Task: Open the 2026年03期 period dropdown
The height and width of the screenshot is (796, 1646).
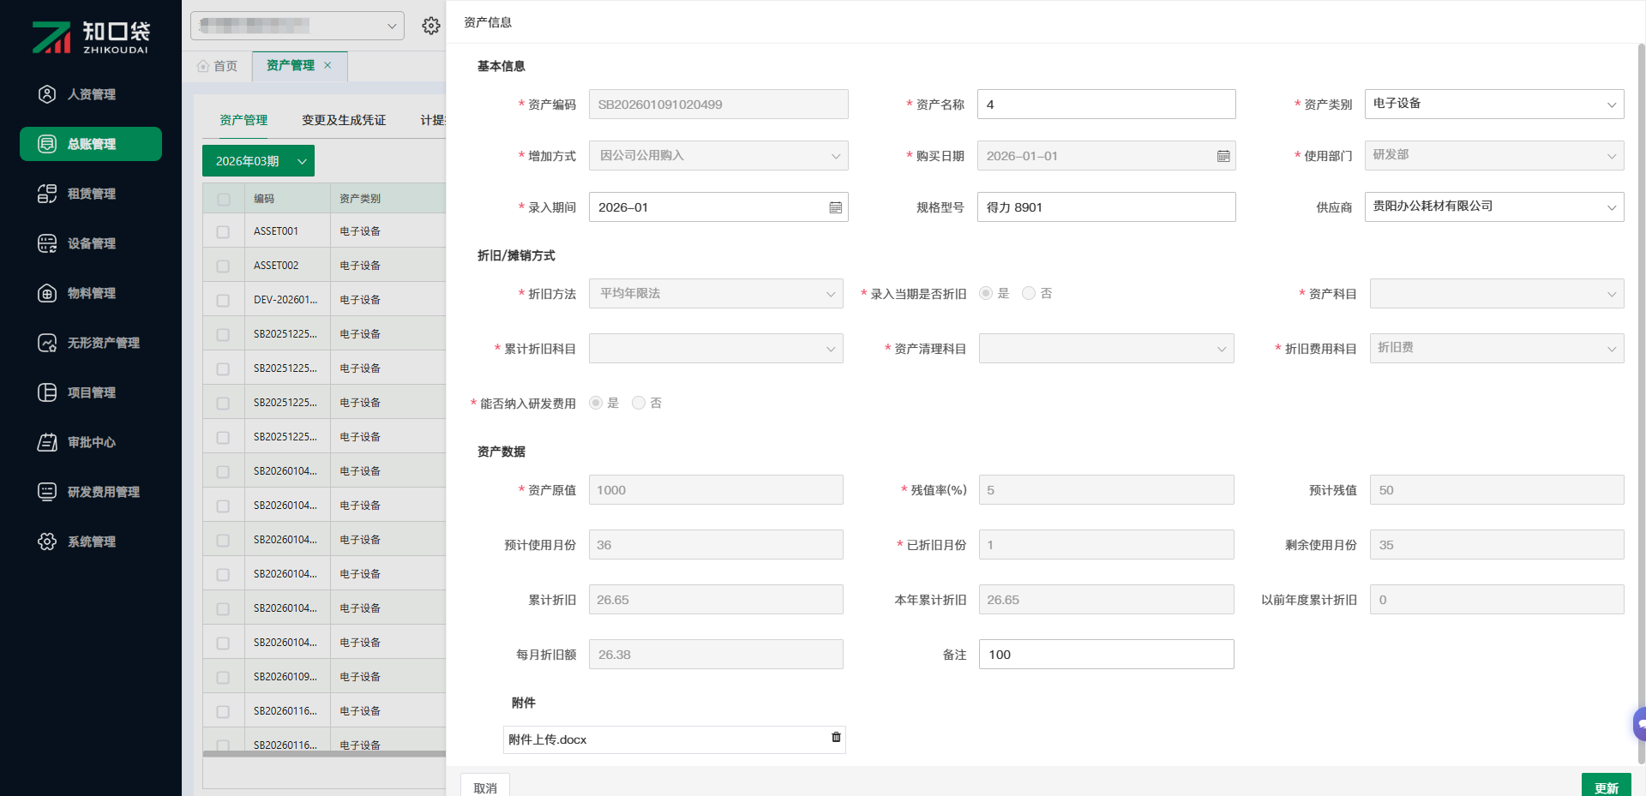Action: pos(258,161)
